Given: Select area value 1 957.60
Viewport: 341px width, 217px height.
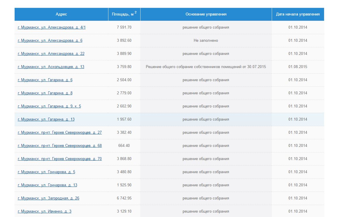Looking at the screenshot, I should click(124, 119).
